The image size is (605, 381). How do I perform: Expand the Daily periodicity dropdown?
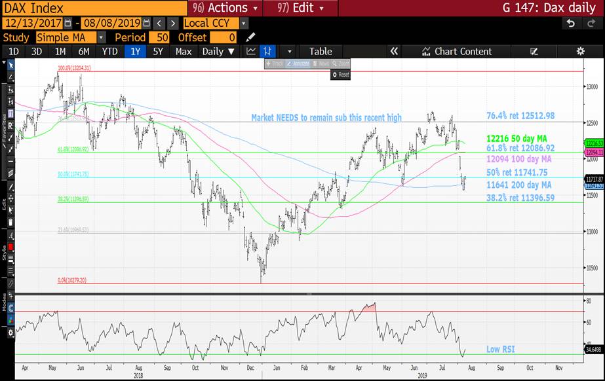pyautogui.click(x=218, y=51)
